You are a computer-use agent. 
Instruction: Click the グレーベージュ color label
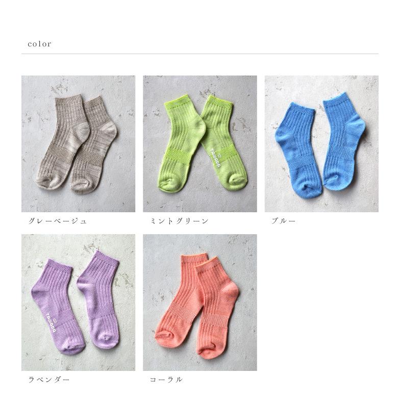tap(58, 221)
